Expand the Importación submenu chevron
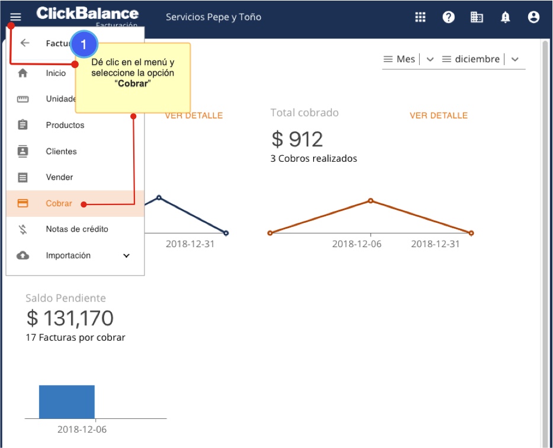Screen dimensions: 553x448 click(x=126, y=255)
